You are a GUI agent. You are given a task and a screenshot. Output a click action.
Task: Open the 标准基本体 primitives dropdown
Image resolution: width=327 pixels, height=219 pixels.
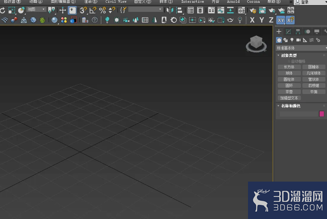pos(301,48)
